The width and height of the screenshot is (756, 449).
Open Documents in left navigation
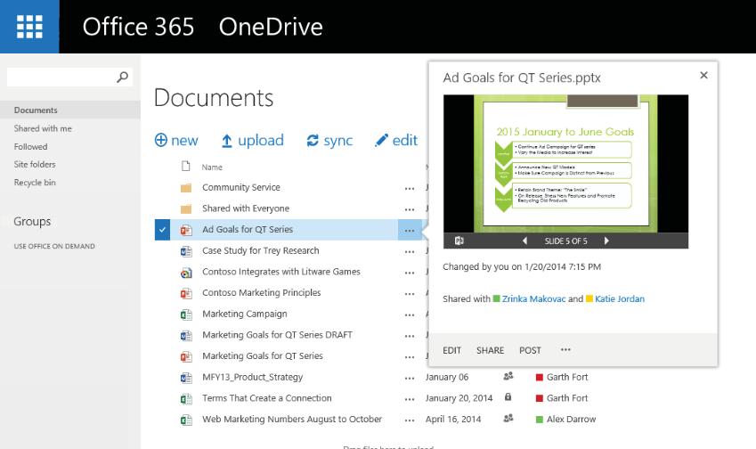click(x=36, y=110)
